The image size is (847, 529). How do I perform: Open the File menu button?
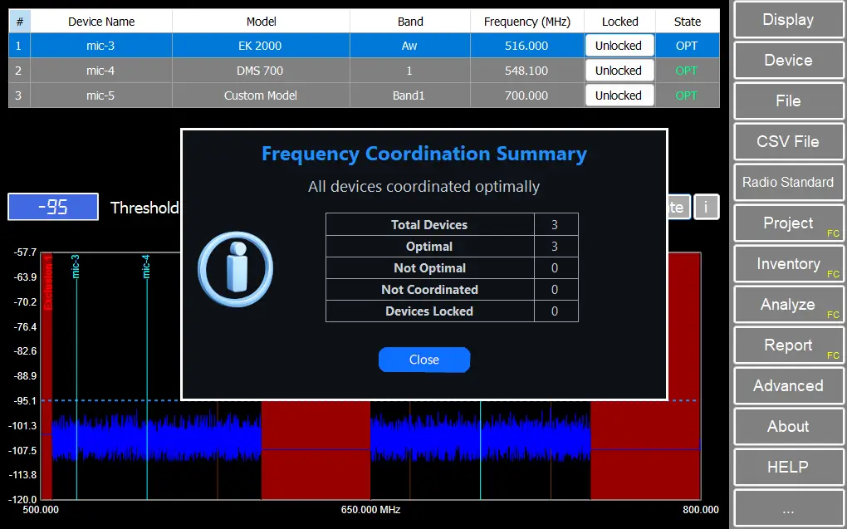787,101
